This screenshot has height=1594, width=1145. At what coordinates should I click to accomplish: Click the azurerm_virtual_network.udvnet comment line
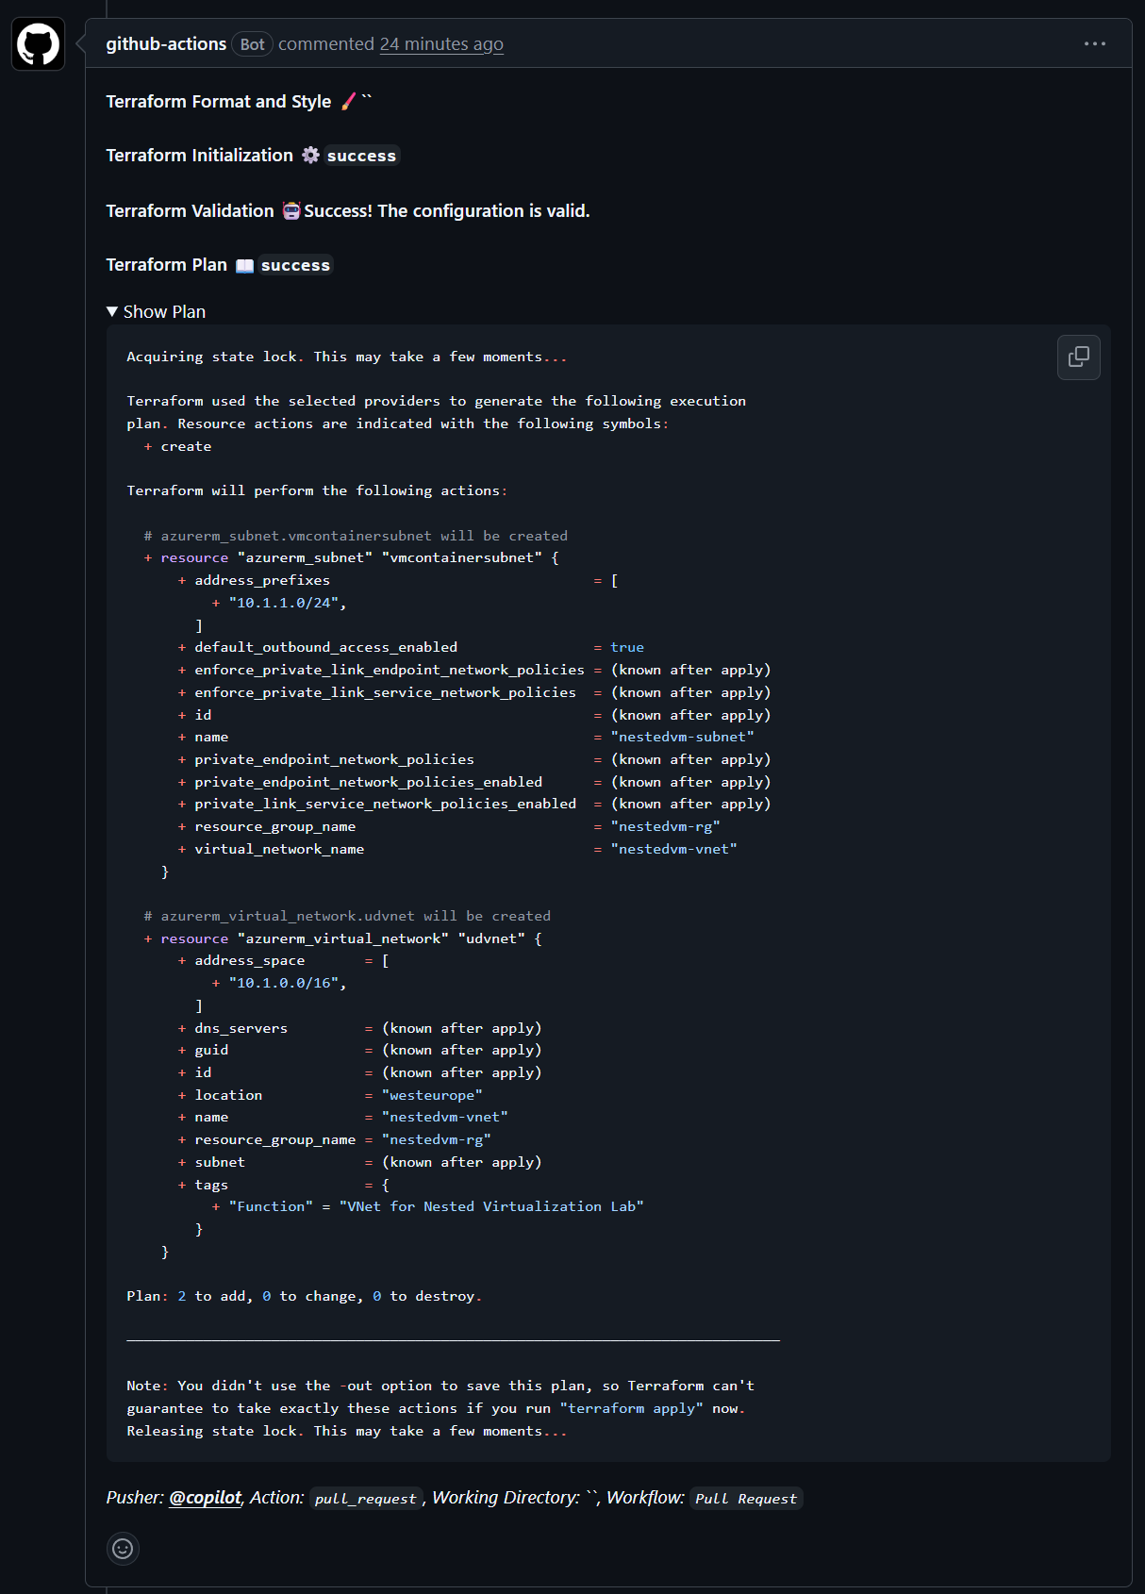(x=347, y=916)
